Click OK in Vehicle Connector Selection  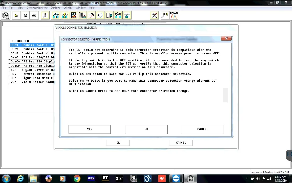pyautogui.click(x=118, y=143)
